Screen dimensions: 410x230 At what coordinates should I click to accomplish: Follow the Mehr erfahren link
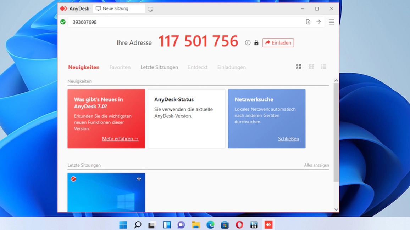point(120,139)
